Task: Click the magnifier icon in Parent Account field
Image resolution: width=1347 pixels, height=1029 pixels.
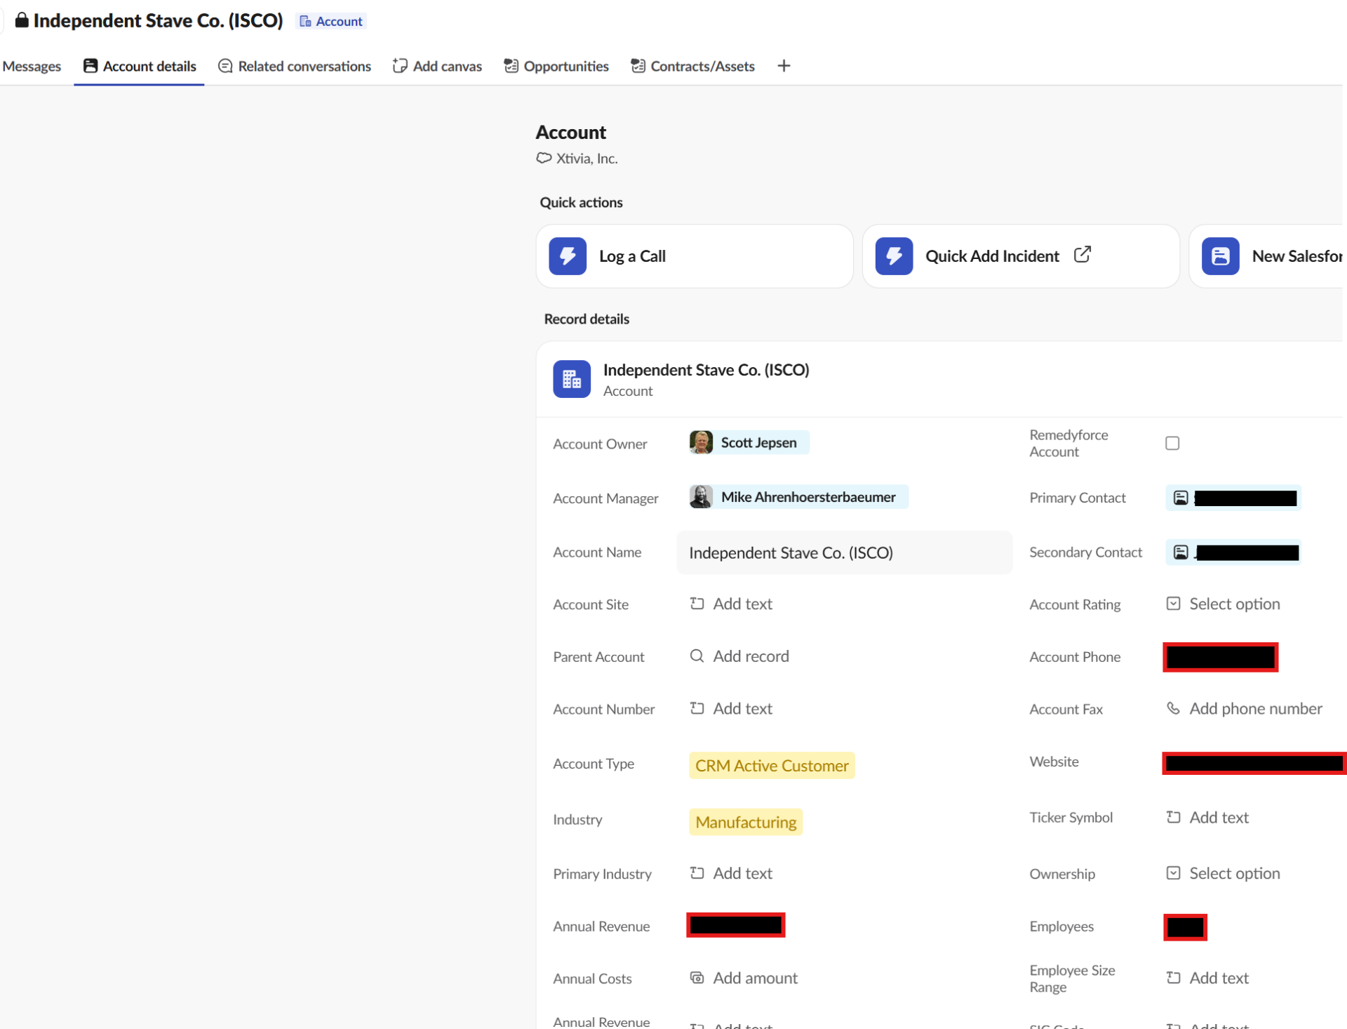Action: pos(697,656)
